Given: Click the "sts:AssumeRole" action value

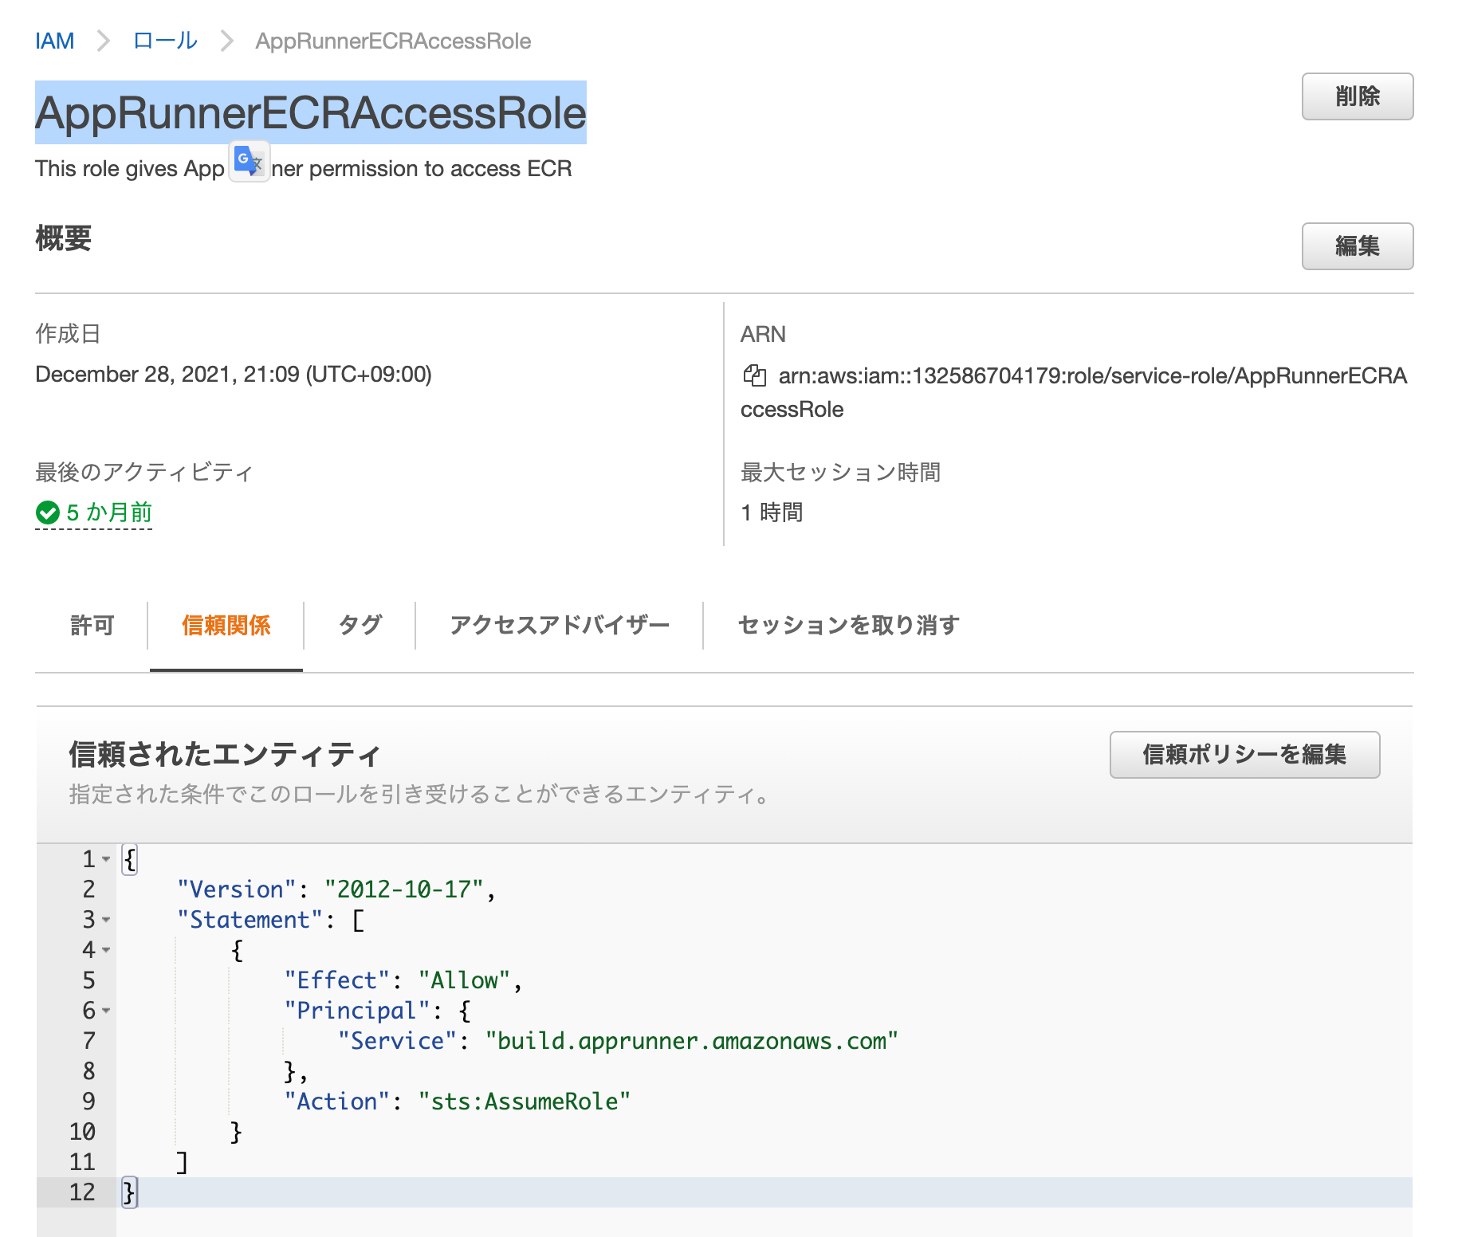Looking at the screenshot, I should pos(524,1102).
